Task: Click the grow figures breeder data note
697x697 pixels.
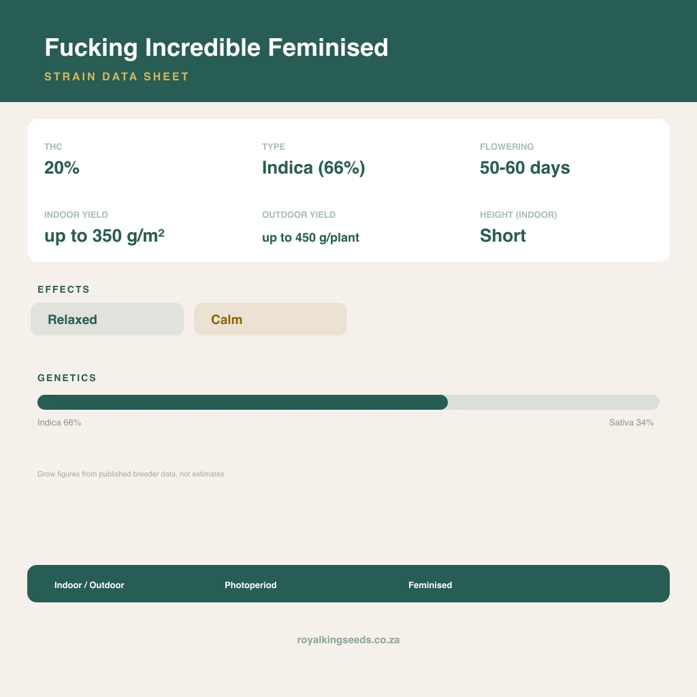Action: click(x=131, y=474)
